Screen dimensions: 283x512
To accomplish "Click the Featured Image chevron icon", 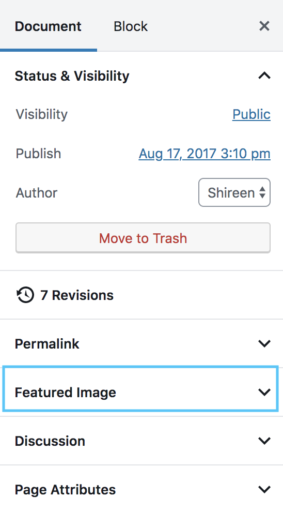I will click(264, 392).
